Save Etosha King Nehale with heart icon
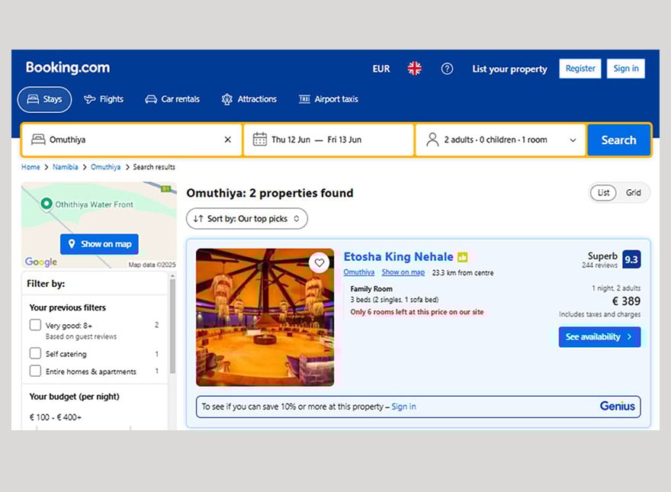The height and width of the screenshot is (492, 671). click(319, 262)
